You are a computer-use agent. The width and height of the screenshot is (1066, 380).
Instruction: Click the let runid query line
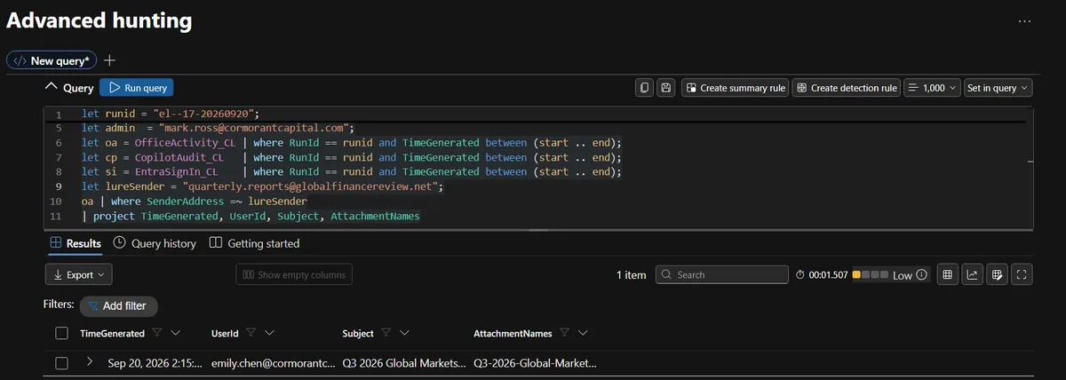coord(169,114)
